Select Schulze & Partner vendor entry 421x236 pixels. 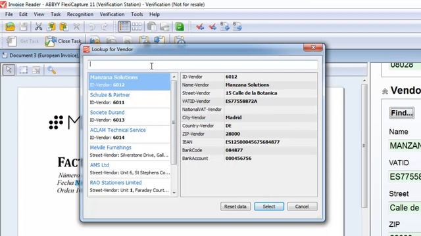[129, 99]
